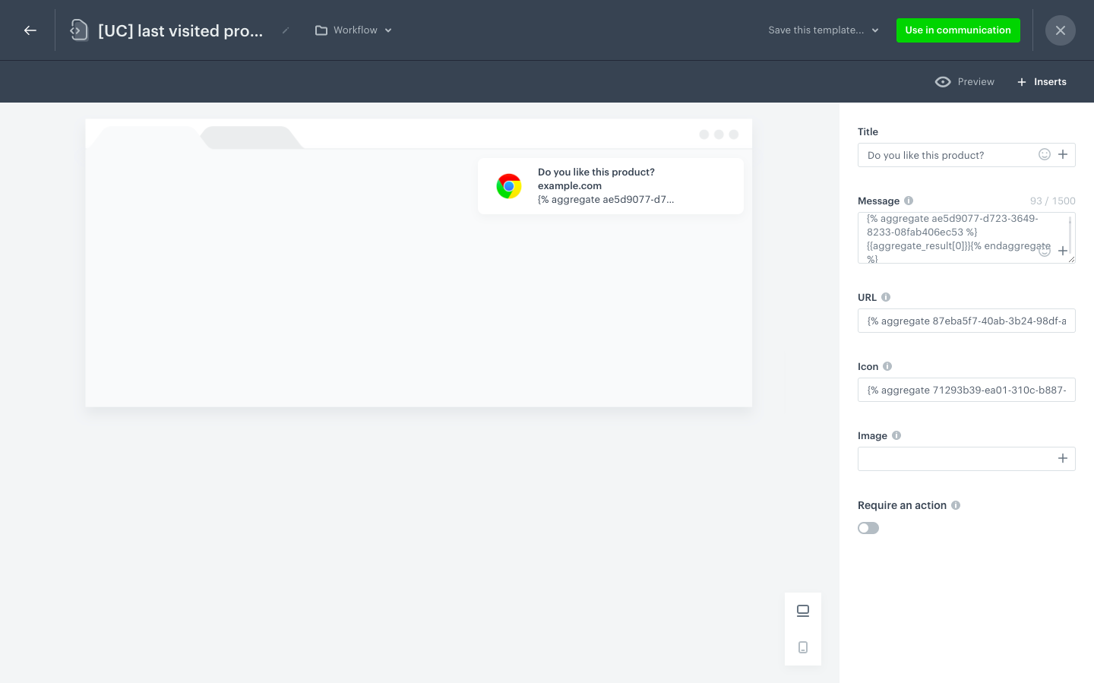Add a personalization insert to the Message
The height and width of the screenshot is (683, 1094).
[1063, 251]
